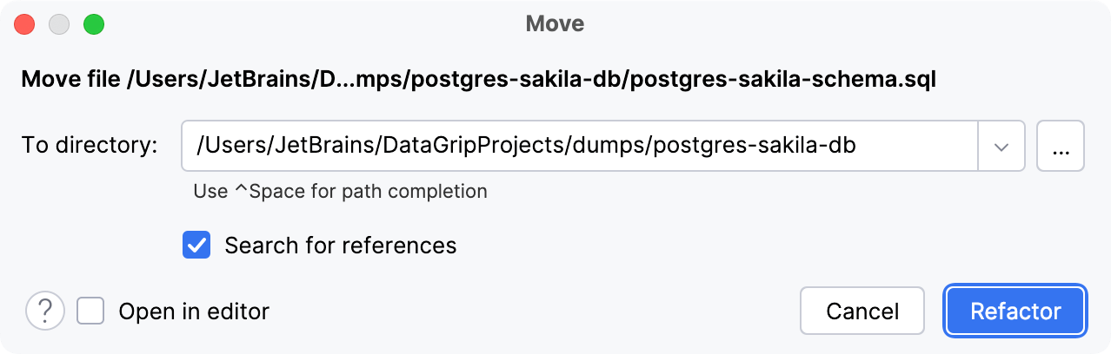Click the gray minimize window button
Screen dimensions: 1111x354
59,24
